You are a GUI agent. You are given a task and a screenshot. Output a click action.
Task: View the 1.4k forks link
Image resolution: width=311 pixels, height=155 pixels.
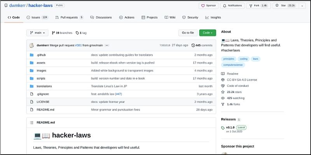[x=231, y=104]
